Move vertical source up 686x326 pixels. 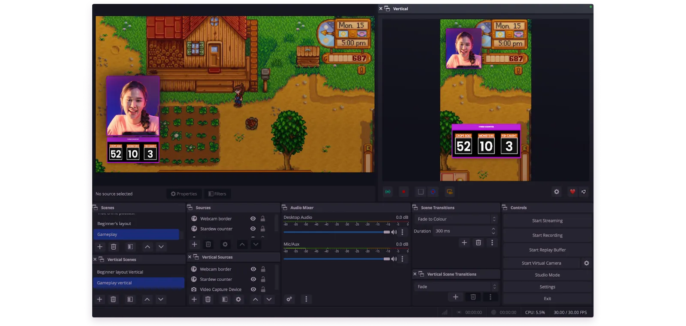pyautogui.click(x=256, y=299)
